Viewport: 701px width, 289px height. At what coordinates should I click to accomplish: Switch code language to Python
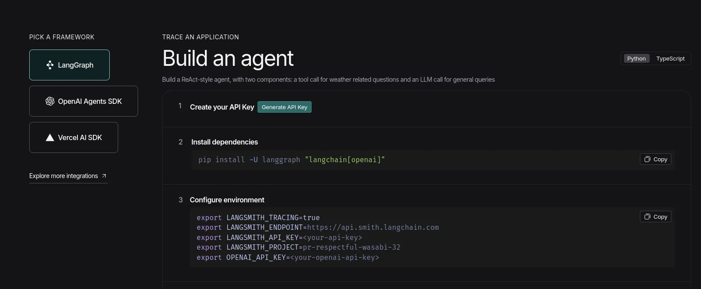click(x=636, y=58)
